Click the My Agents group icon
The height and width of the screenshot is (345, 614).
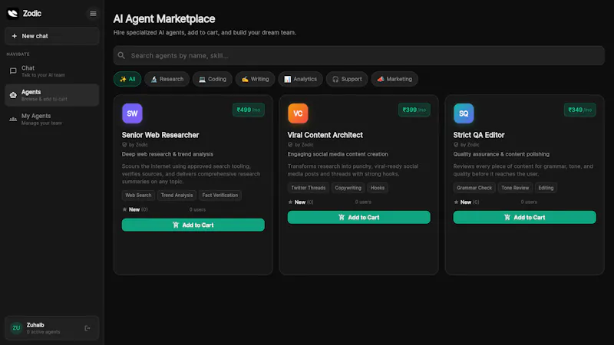click(x=13, y=119)
